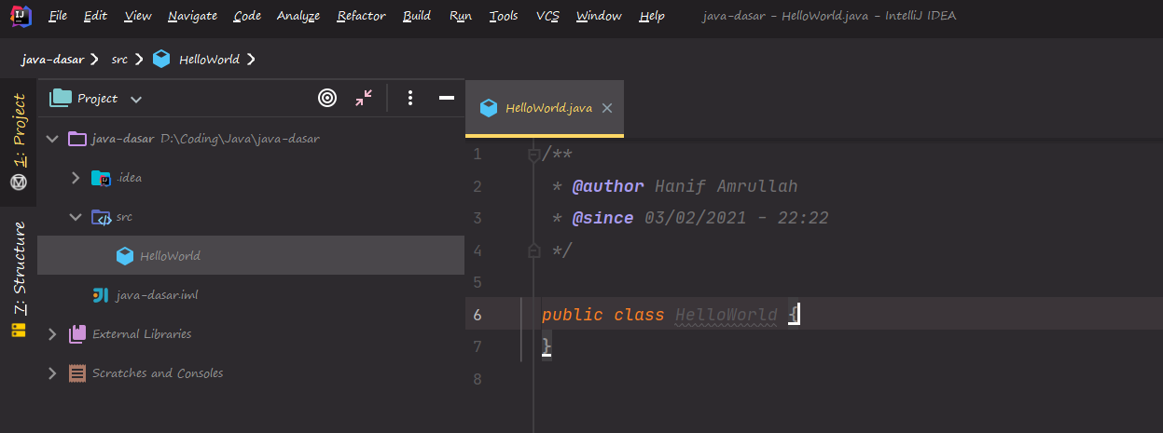Collapse all in Project panel
Viewport: 1163px width, 433px height.
(364, 98)
